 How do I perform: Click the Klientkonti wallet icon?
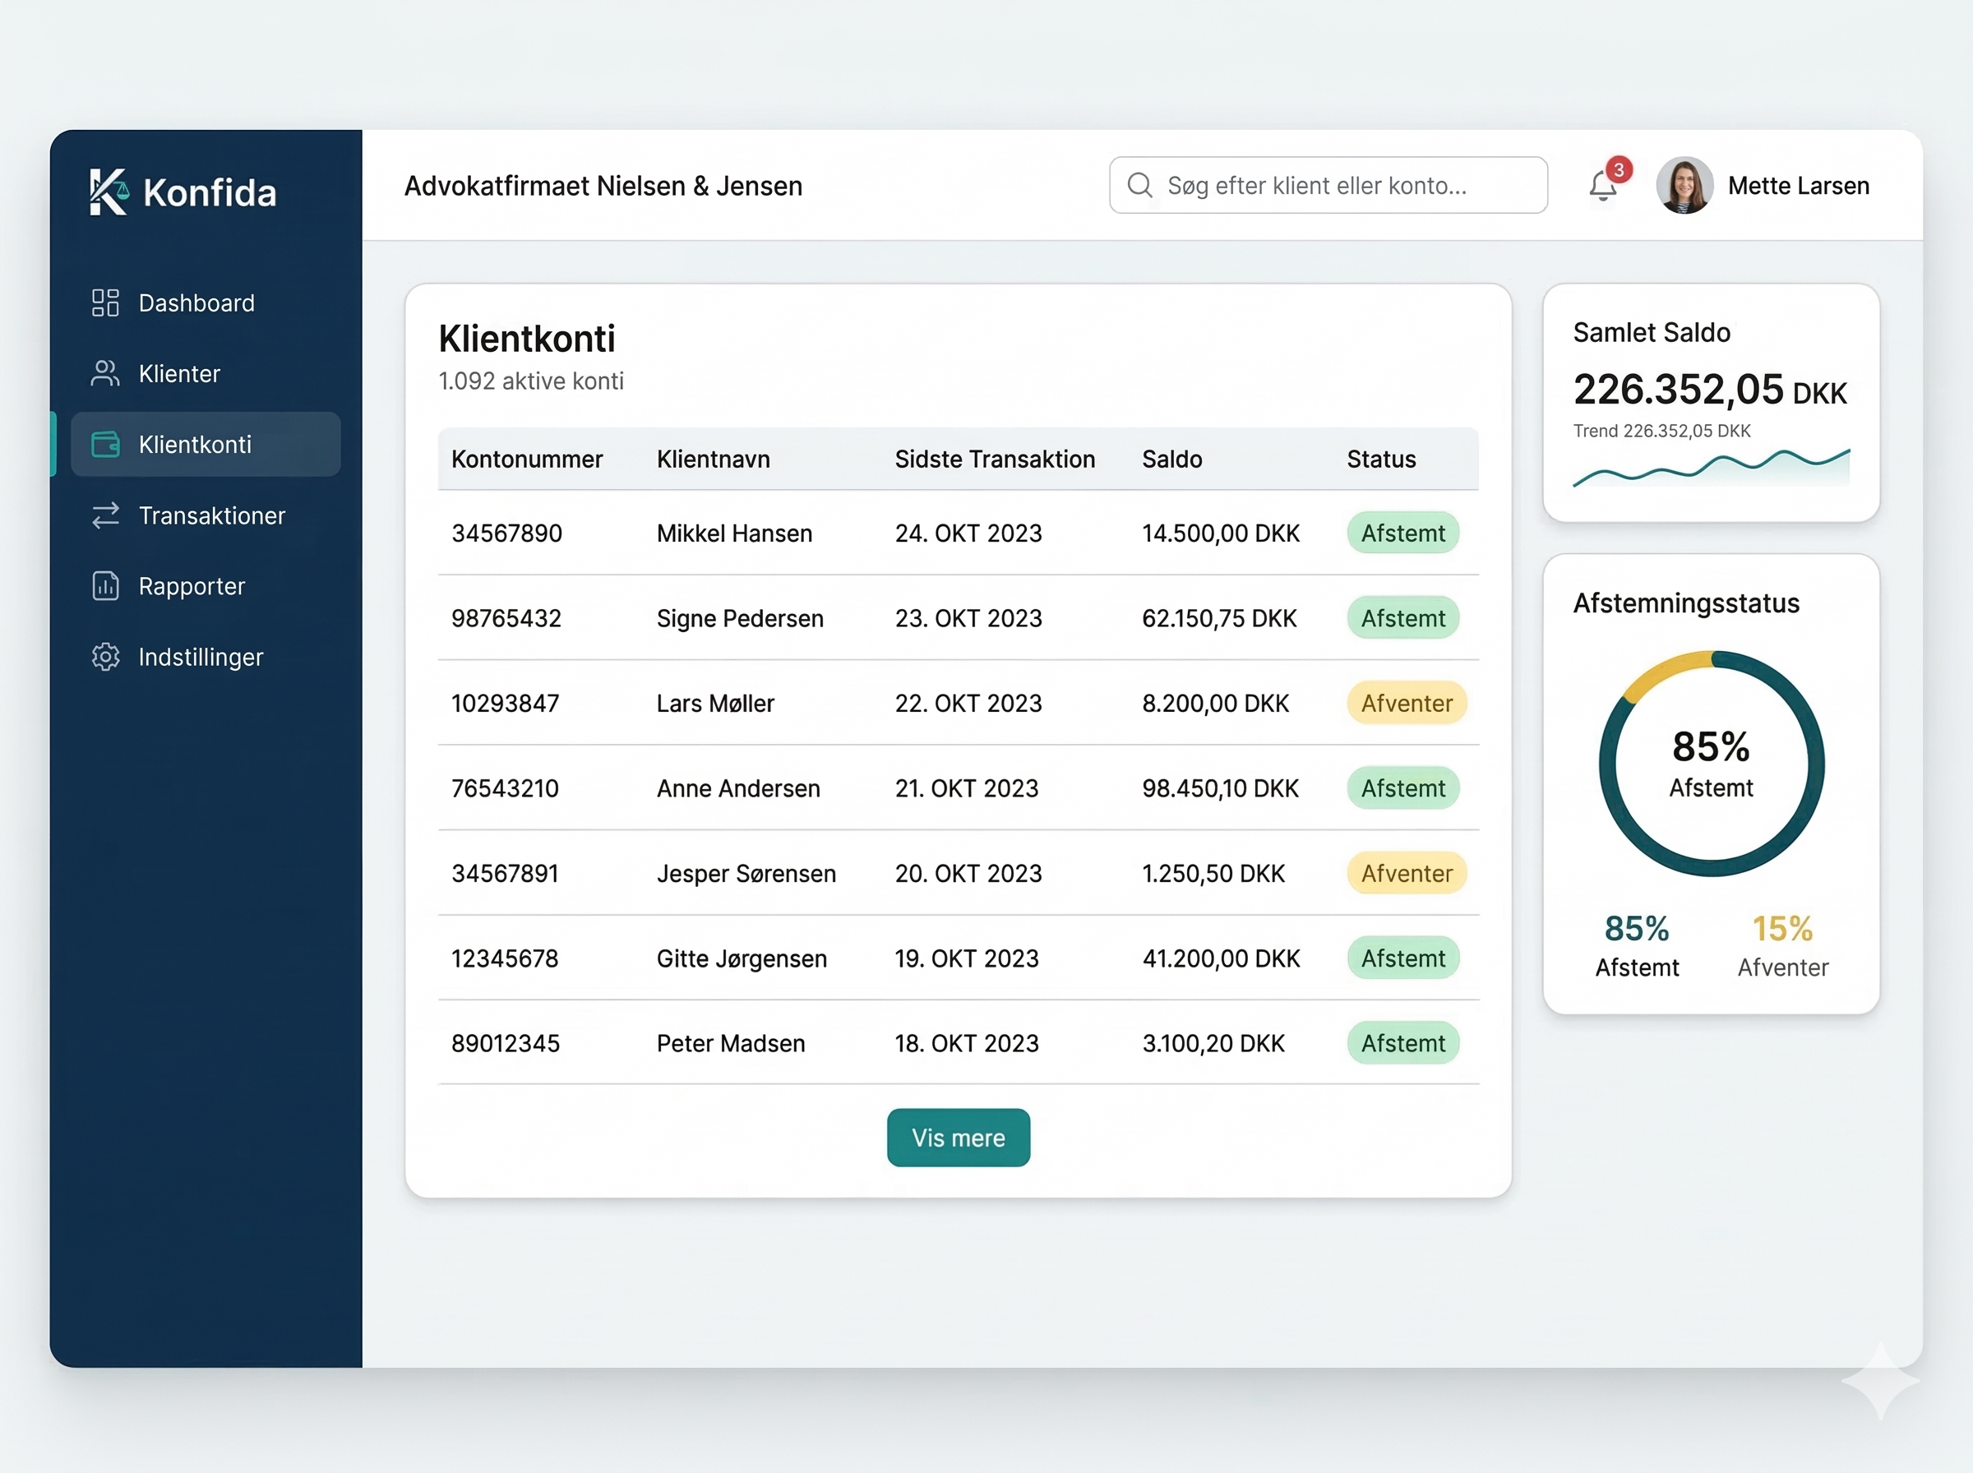point(105,444)
